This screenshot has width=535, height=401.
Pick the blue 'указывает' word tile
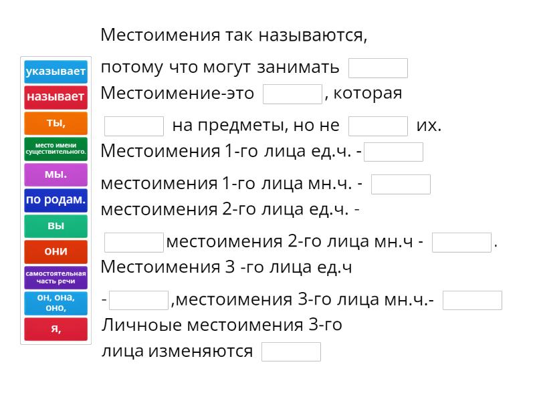[x=56, y=72]
